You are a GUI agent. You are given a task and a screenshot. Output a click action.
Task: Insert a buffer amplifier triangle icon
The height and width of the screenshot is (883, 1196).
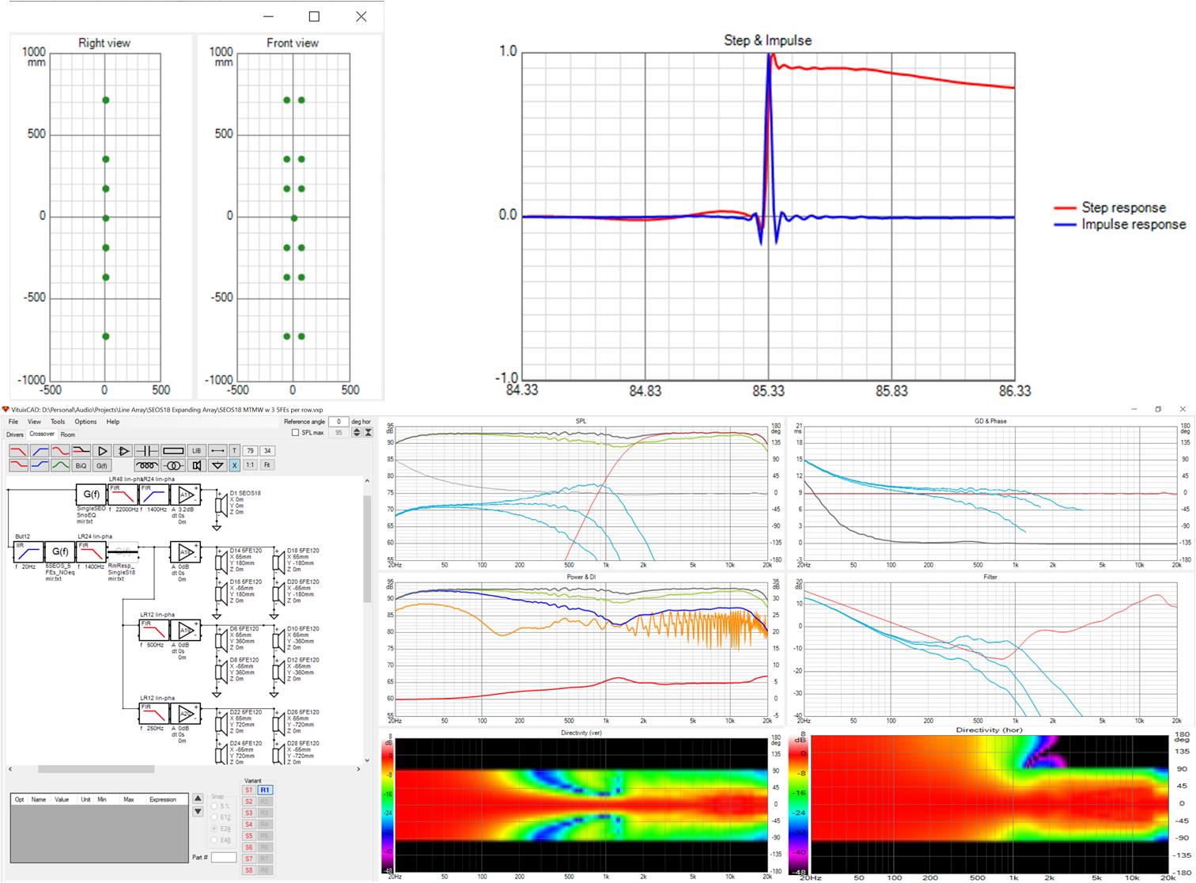tap(102, 451)
